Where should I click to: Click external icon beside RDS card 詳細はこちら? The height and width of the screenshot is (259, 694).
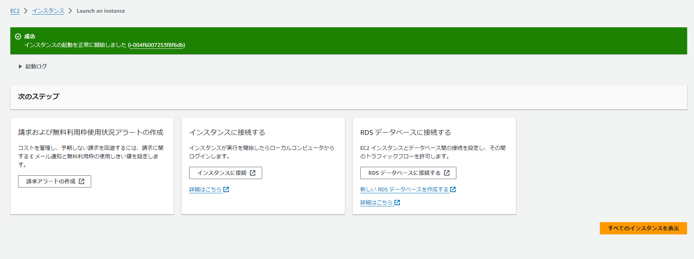397,203
